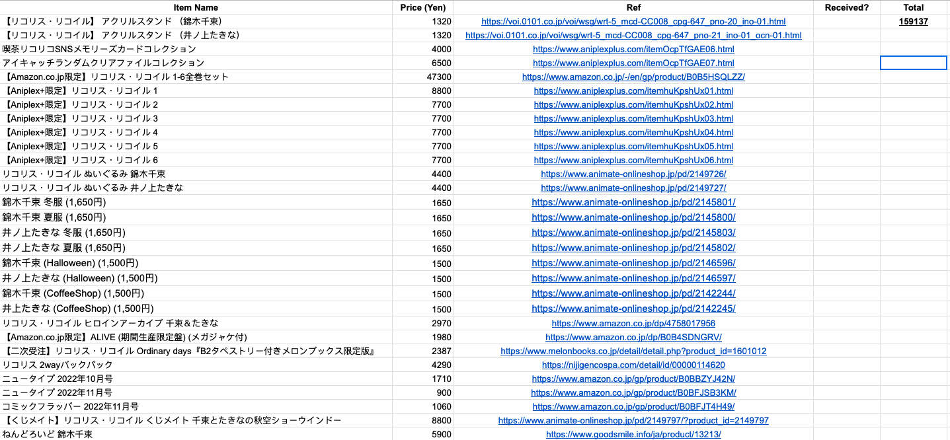The width and height of the screenshot is (950, 440).
Task: Select くじメイト 秋空ショーウインドー cell
Action: [x=196, y=421]
